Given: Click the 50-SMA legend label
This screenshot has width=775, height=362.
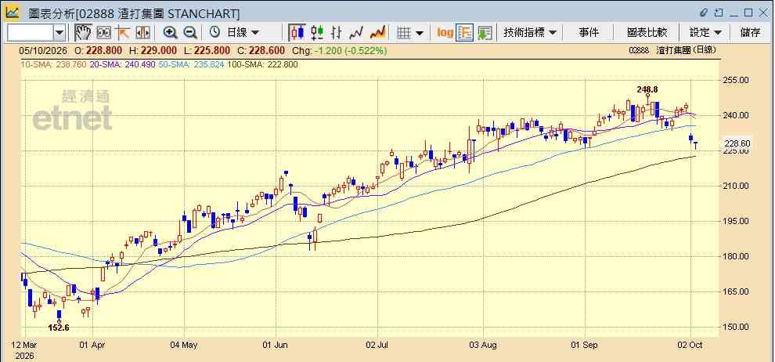Looking at the screenshot, I should (191, 64).
